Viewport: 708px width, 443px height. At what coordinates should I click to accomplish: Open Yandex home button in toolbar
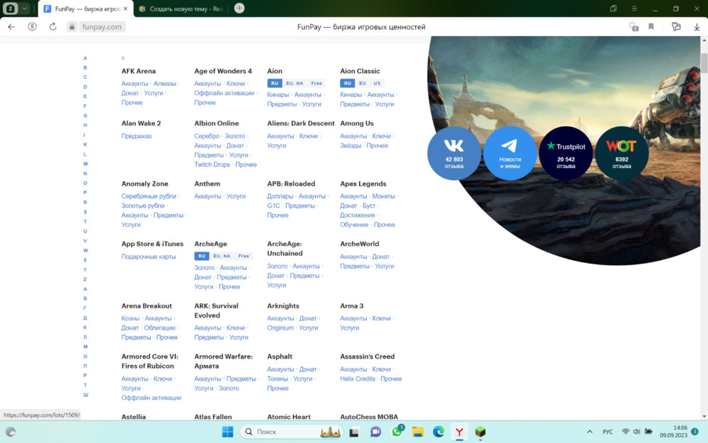tap(32, 27)
